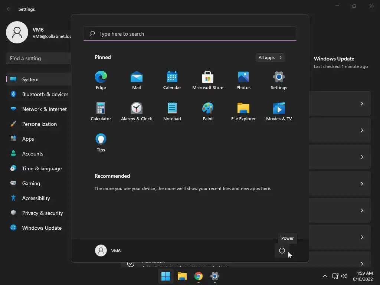Open the Edge browser from pinned apps

coord(101,80)
